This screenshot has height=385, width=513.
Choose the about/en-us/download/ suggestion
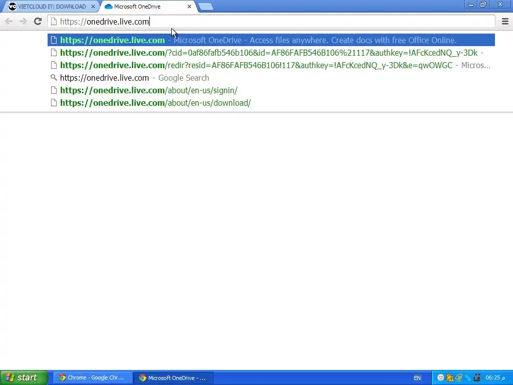coord(271,103)
